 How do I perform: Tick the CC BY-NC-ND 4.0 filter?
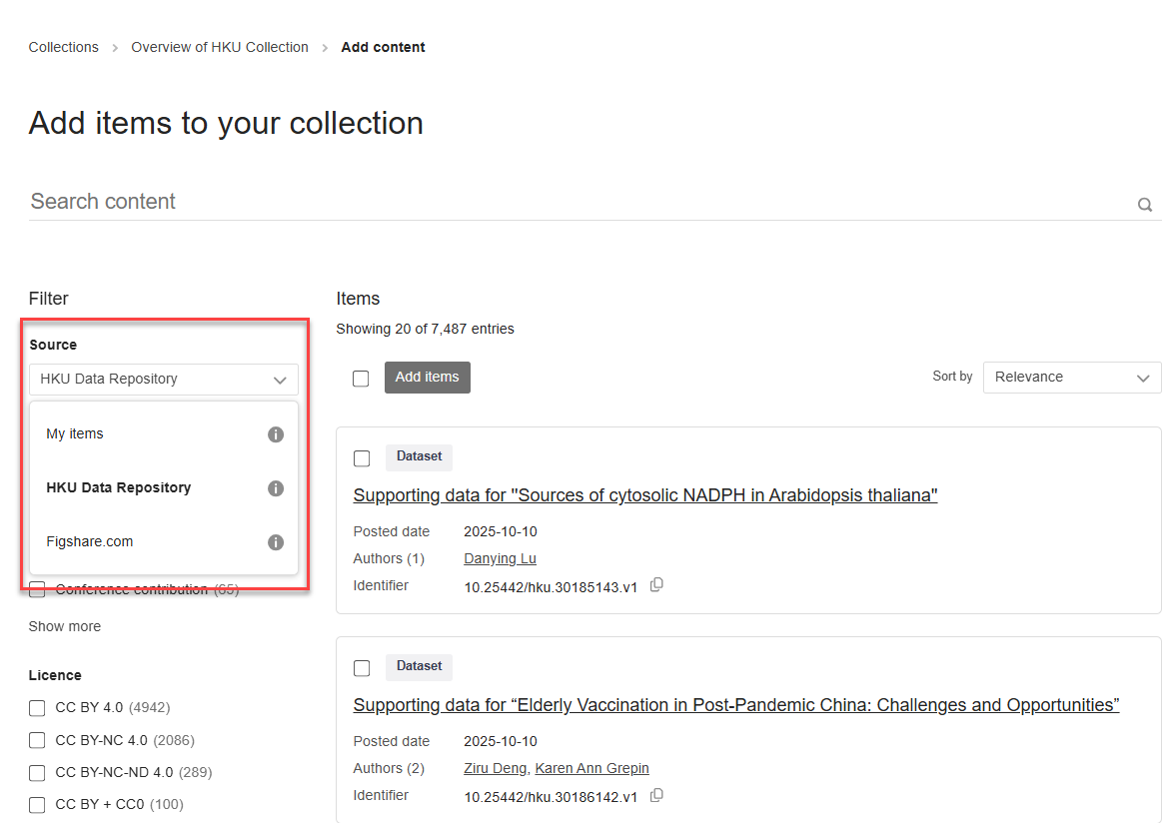37,772
